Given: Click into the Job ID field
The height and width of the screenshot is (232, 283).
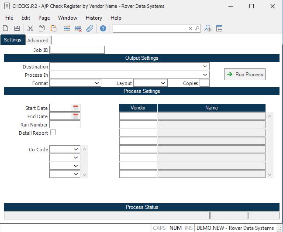Looking at the screenshot, I should (x=77, y=50).
